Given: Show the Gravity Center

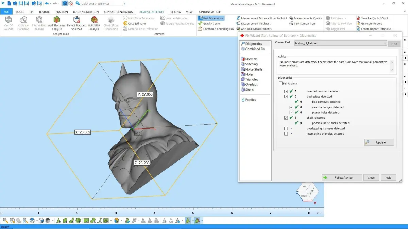Looking at the screenshot, I should [209, 24].
